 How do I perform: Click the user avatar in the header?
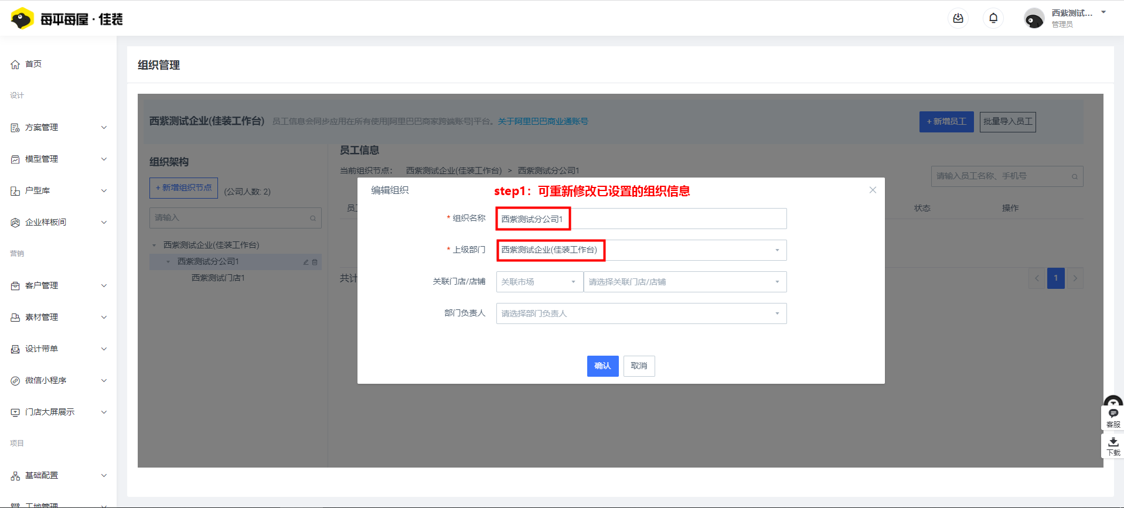(x=1034, y=18)
